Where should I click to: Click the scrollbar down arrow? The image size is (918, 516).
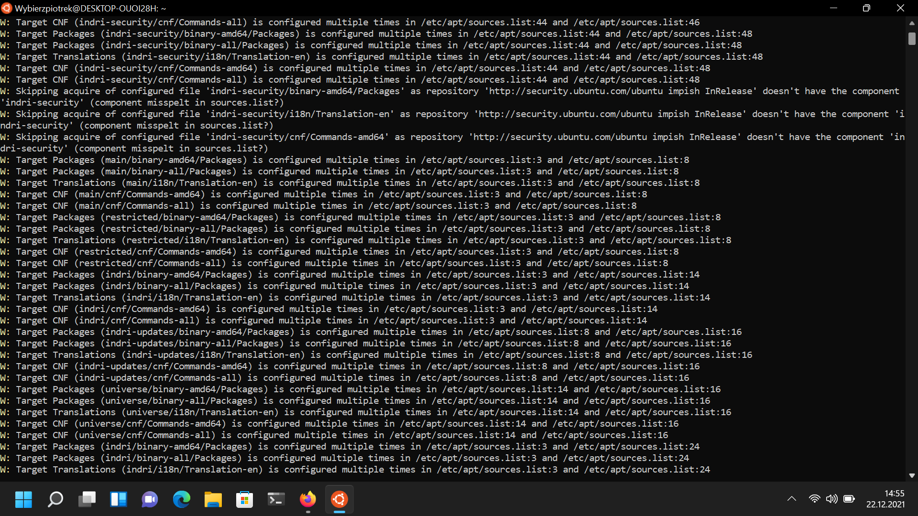912,475
